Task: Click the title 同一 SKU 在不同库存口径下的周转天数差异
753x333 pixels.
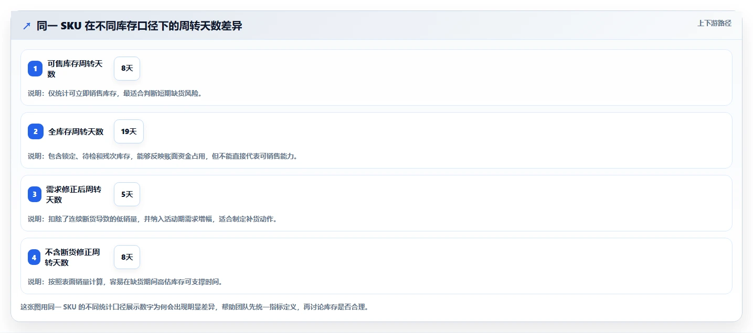Action: [x=140, y=26]
